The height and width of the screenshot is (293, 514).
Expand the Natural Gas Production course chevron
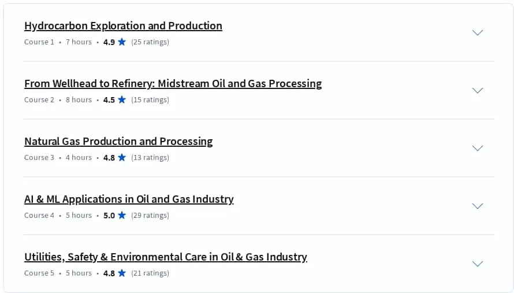click(x=477, y=148)
